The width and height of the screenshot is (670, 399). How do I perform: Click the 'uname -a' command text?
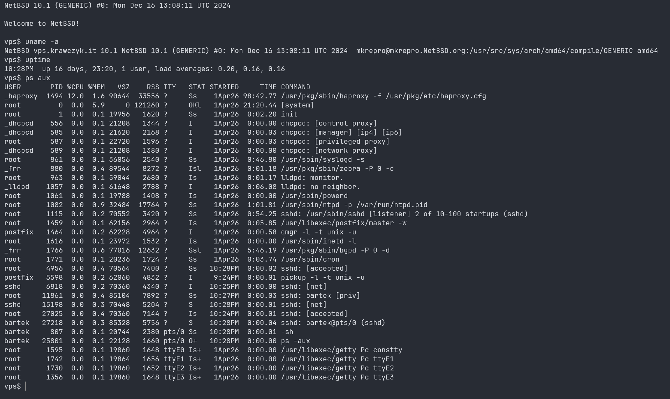[x=42, y=42]
